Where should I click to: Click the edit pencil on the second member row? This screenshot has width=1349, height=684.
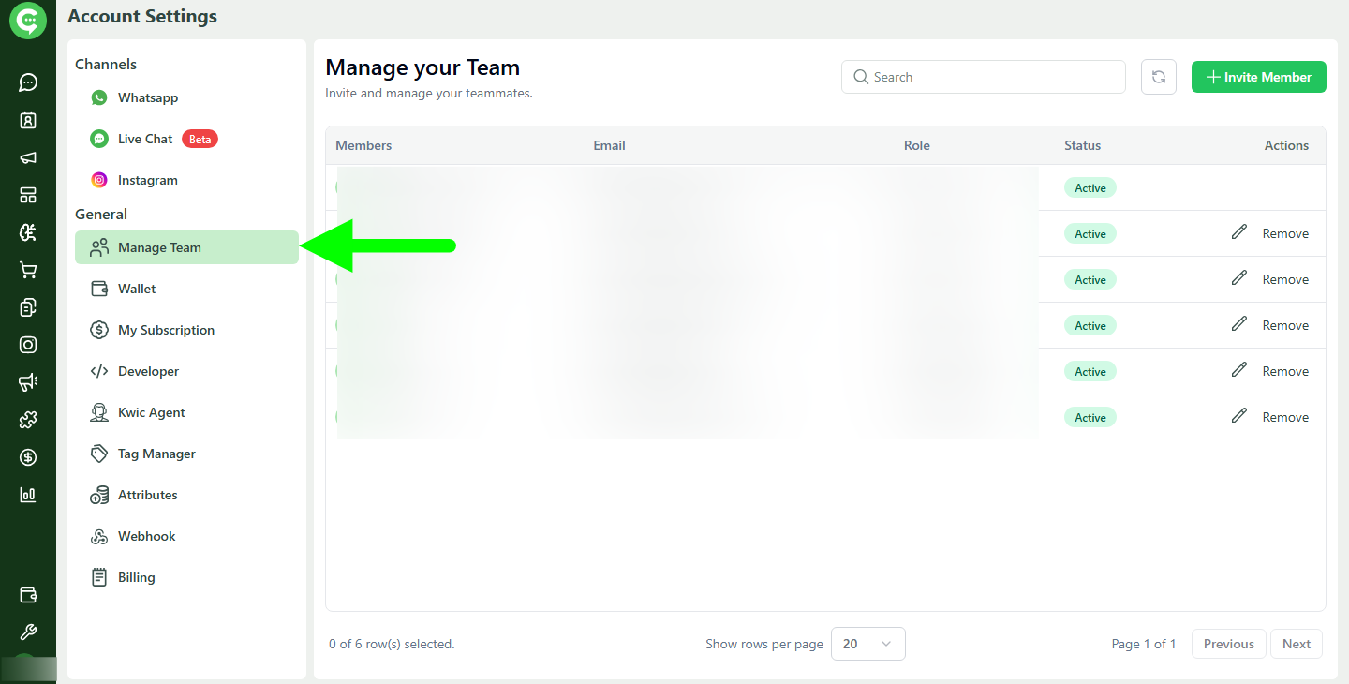pos(1239,232)
